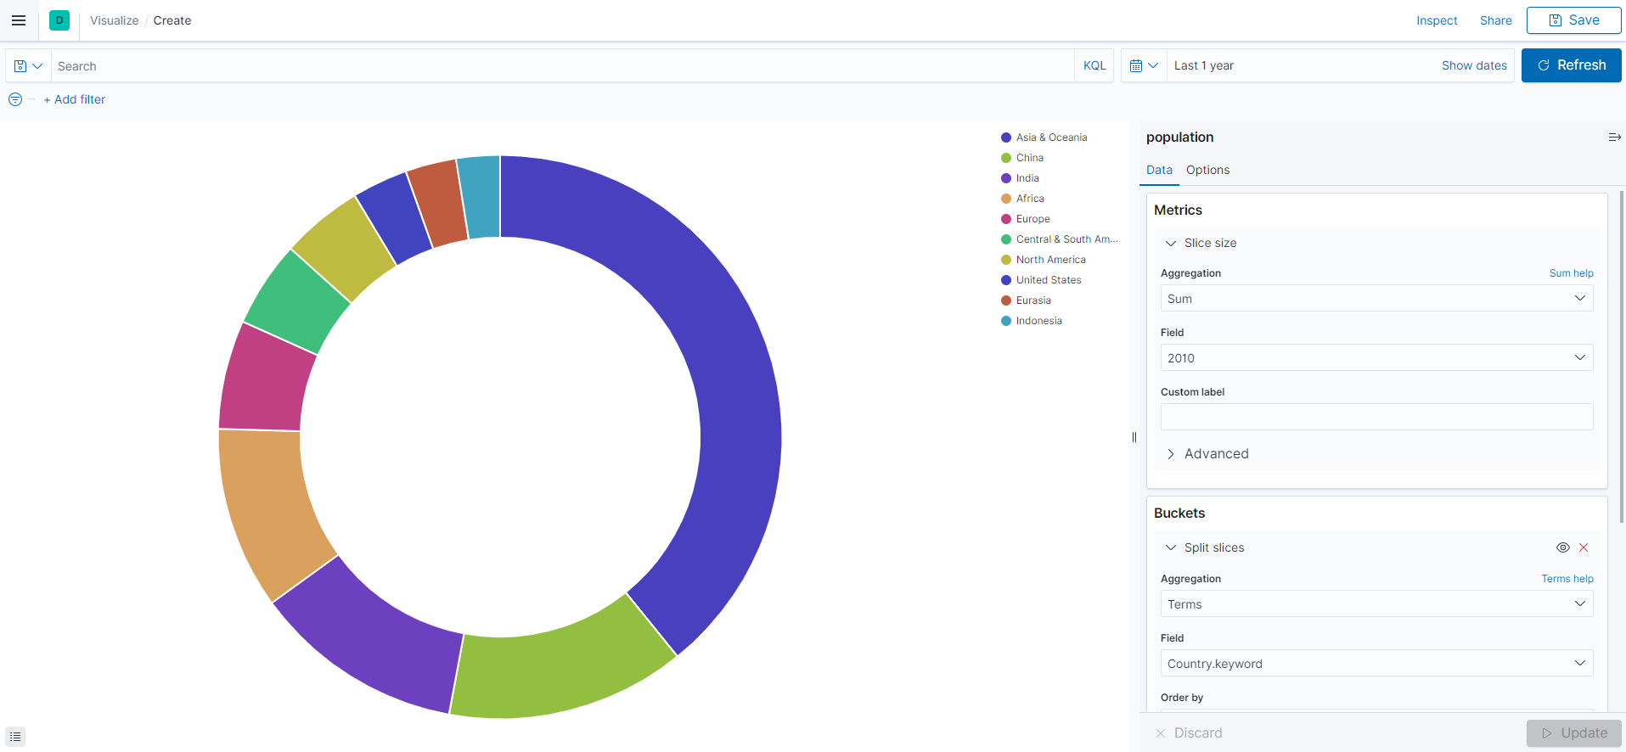Open the Terms help link
The height and width of the screenshot is (752, 1626).
tap(1567, 579)
